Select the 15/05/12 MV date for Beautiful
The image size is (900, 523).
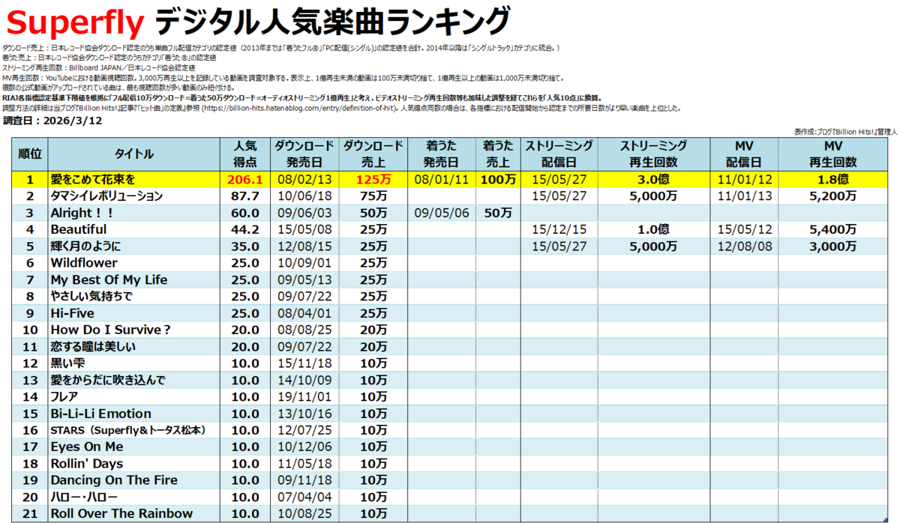click(x=744, y=229)
